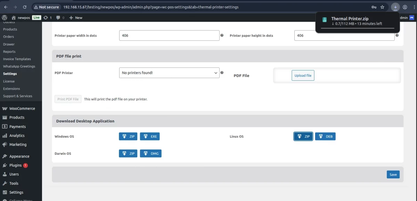Open the PDF Printer dropdown
417x201 pixels.
coord(169,73)
